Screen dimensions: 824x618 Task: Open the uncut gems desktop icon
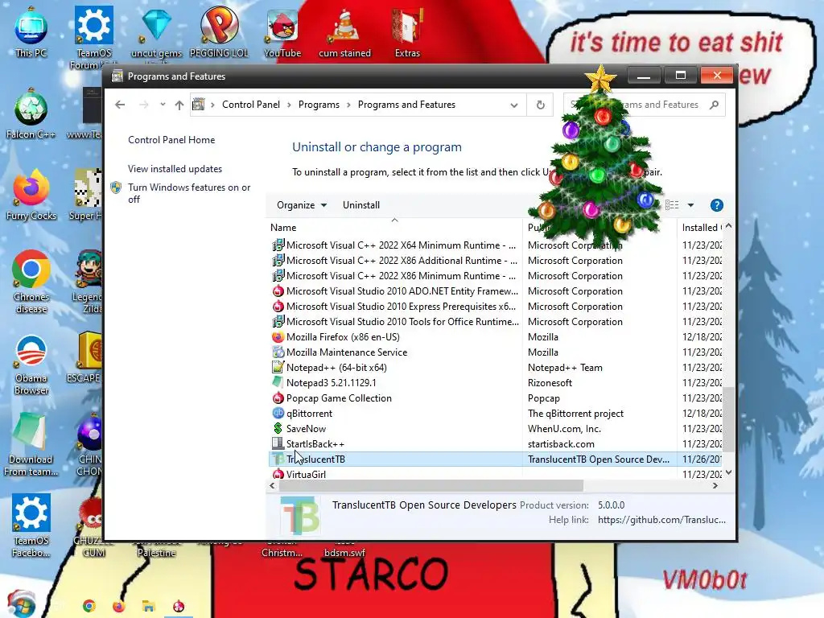point(156,31)
